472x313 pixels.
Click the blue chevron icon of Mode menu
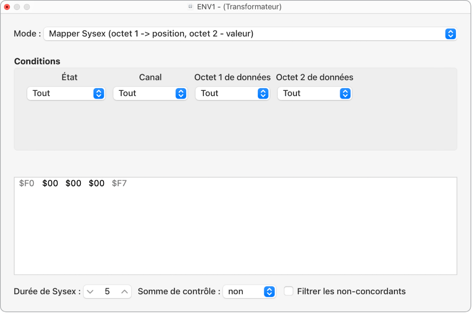451,34
